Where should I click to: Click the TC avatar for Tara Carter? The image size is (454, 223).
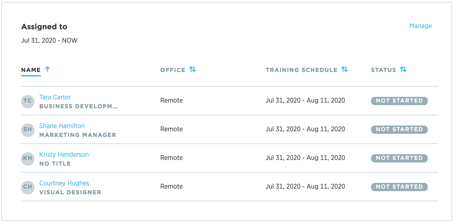pos(28,101)
